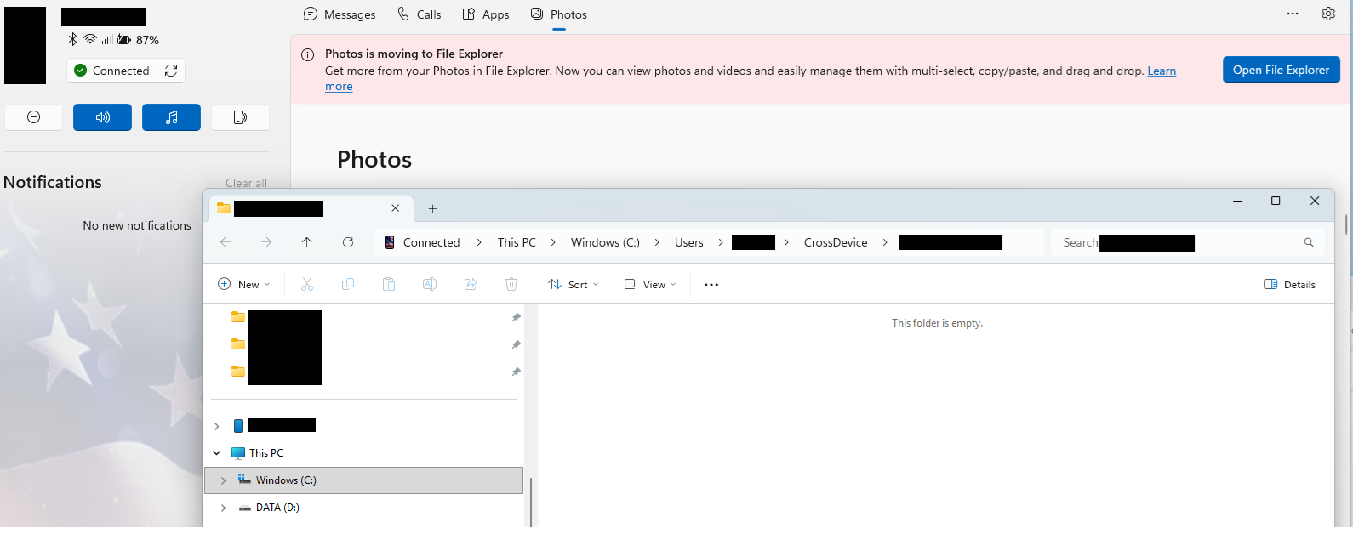
Task: Click the phone icon in address bar
Action: pyautogui.click(x=390, y=242)
